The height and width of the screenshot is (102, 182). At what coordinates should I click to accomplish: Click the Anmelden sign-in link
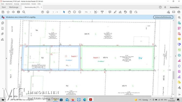174,7
